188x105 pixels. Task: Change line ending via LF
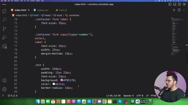pos(147,96)
